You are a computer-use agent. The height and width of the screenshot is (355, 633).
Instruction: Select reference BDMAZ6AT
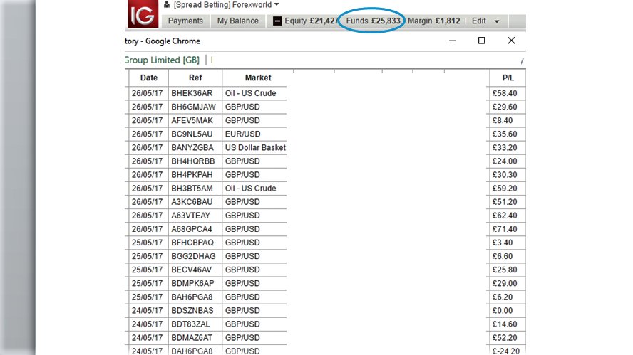[192, 338]
